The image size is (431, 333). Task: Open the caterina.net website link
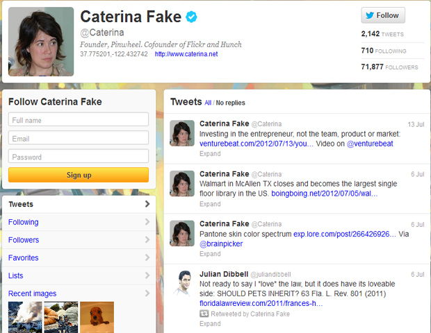tap(186, 54)
